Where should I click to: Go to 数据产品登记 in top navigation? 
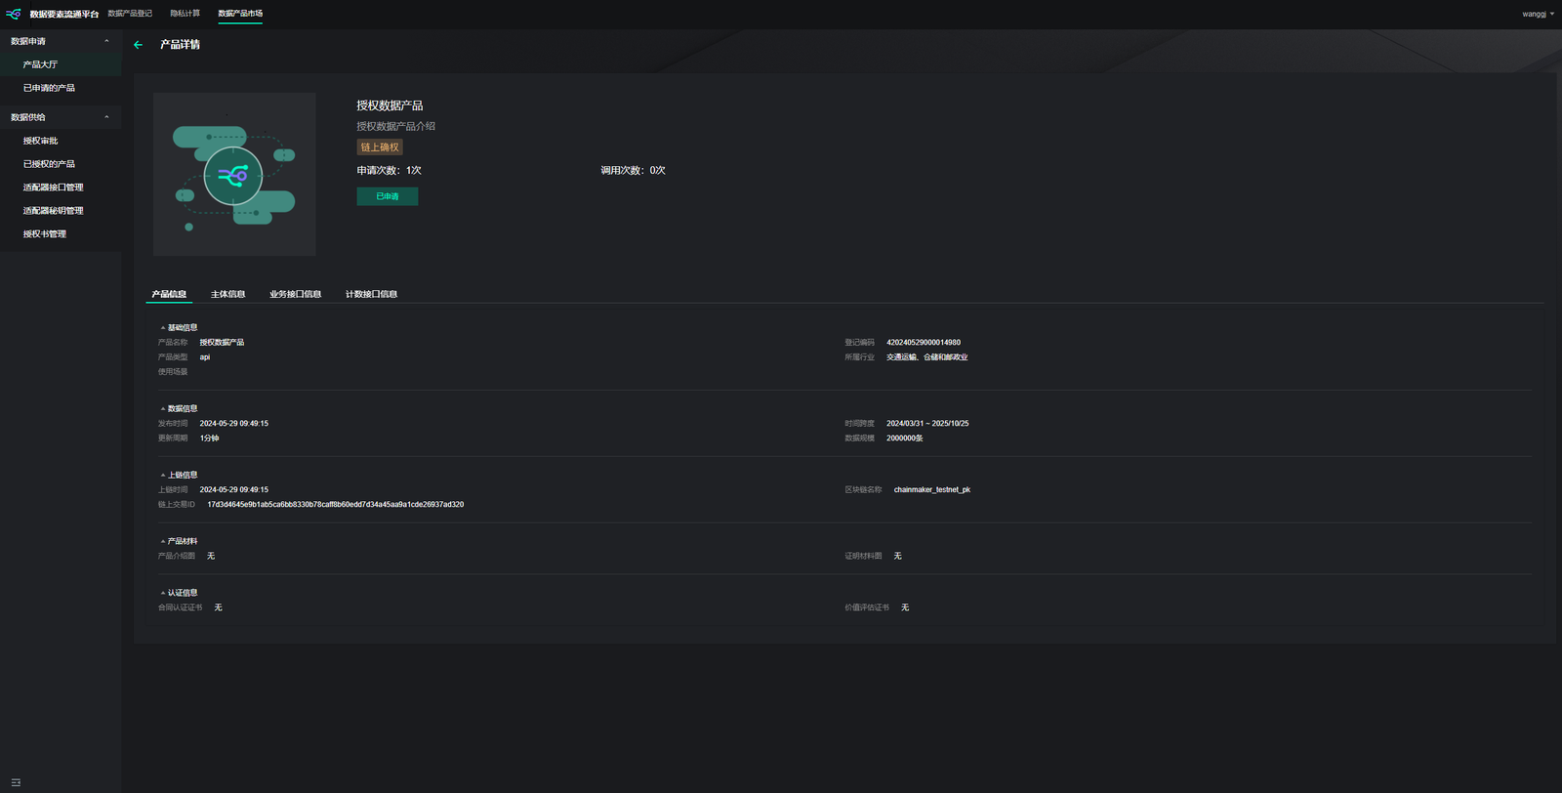(130, 14)
